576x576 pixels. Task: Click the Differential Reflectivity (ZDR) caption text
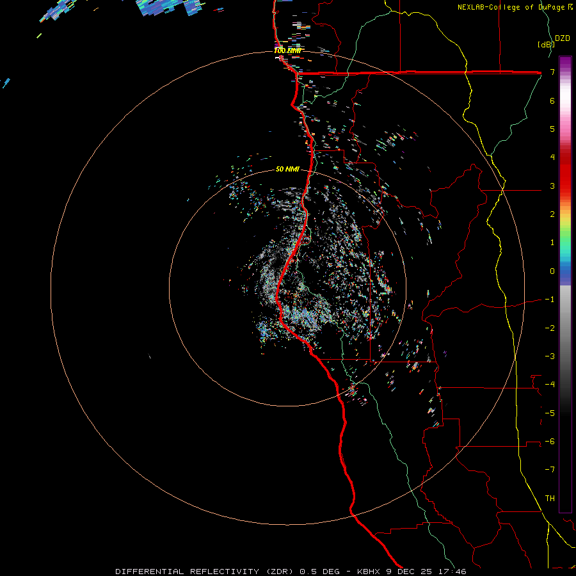tap(205, 572)
